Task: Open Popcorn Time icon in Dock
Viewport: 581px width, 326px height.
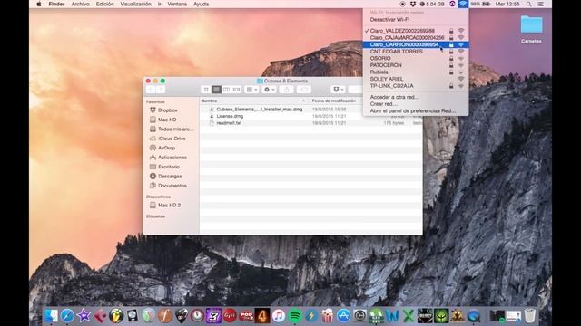Action: coord(328,316)
